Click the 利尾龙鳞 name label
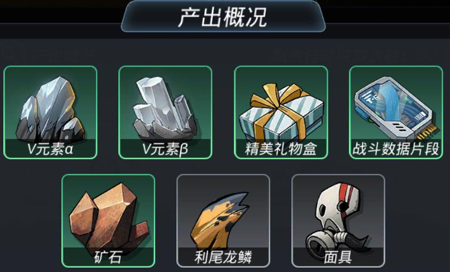 (x=223, y=257)
